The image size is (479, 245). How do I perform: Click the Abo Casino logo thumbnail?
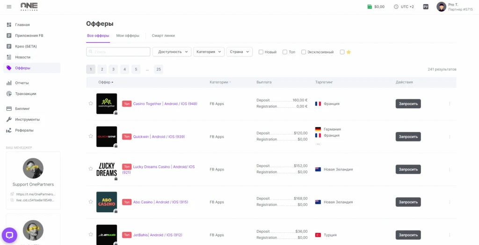[x=107, y=202]
